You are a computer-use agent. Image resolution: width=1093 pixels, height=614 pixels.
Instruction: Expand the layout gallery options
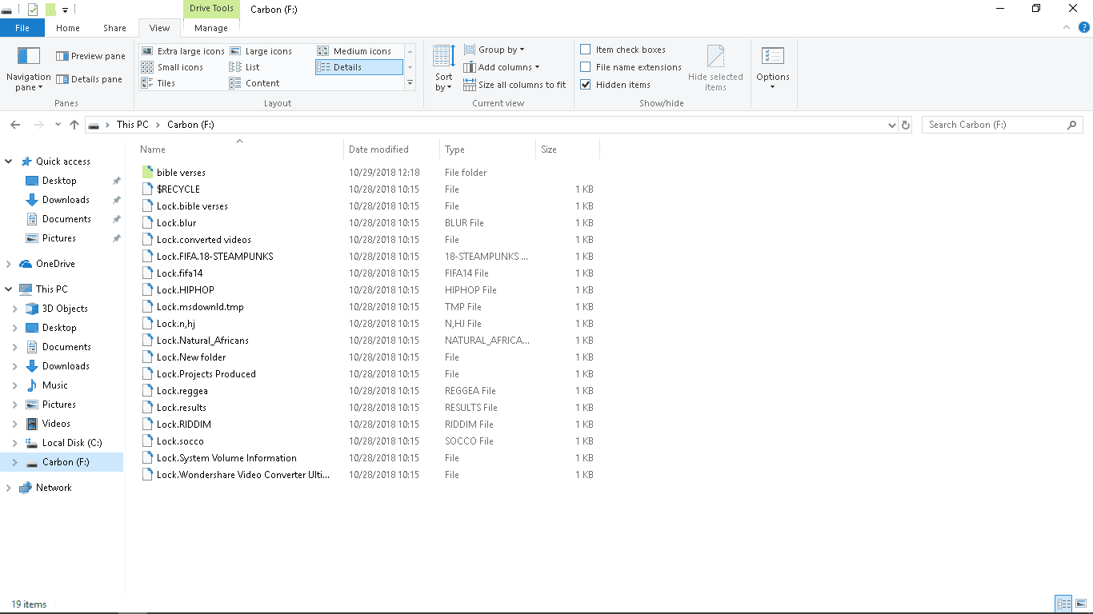(410, 82)
